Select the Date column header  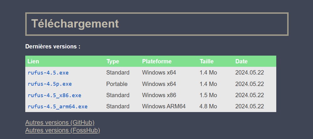[x=241, y=61]
